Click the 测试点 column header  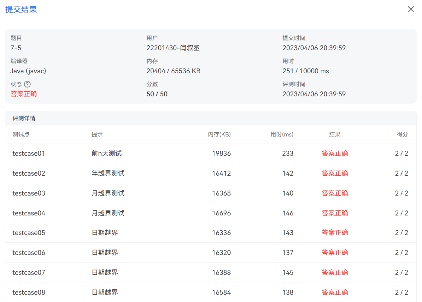tap(21, 134)
